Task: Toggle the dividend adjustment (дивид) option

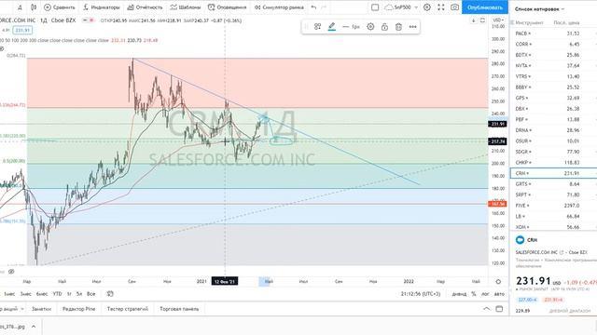Action: [459, 294]
